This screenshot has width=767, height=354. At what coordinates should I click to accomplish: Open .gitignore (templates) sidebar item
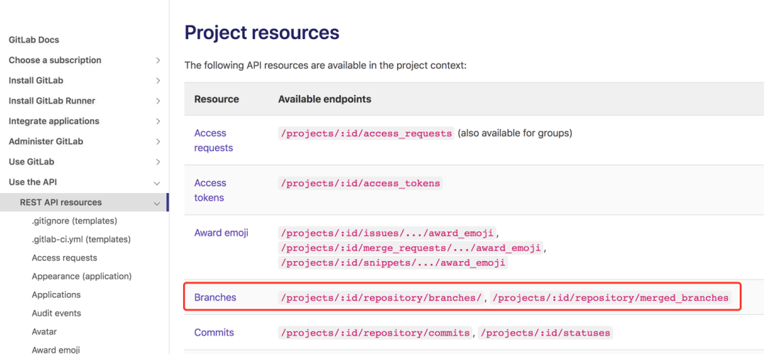[x=75, y=221]
